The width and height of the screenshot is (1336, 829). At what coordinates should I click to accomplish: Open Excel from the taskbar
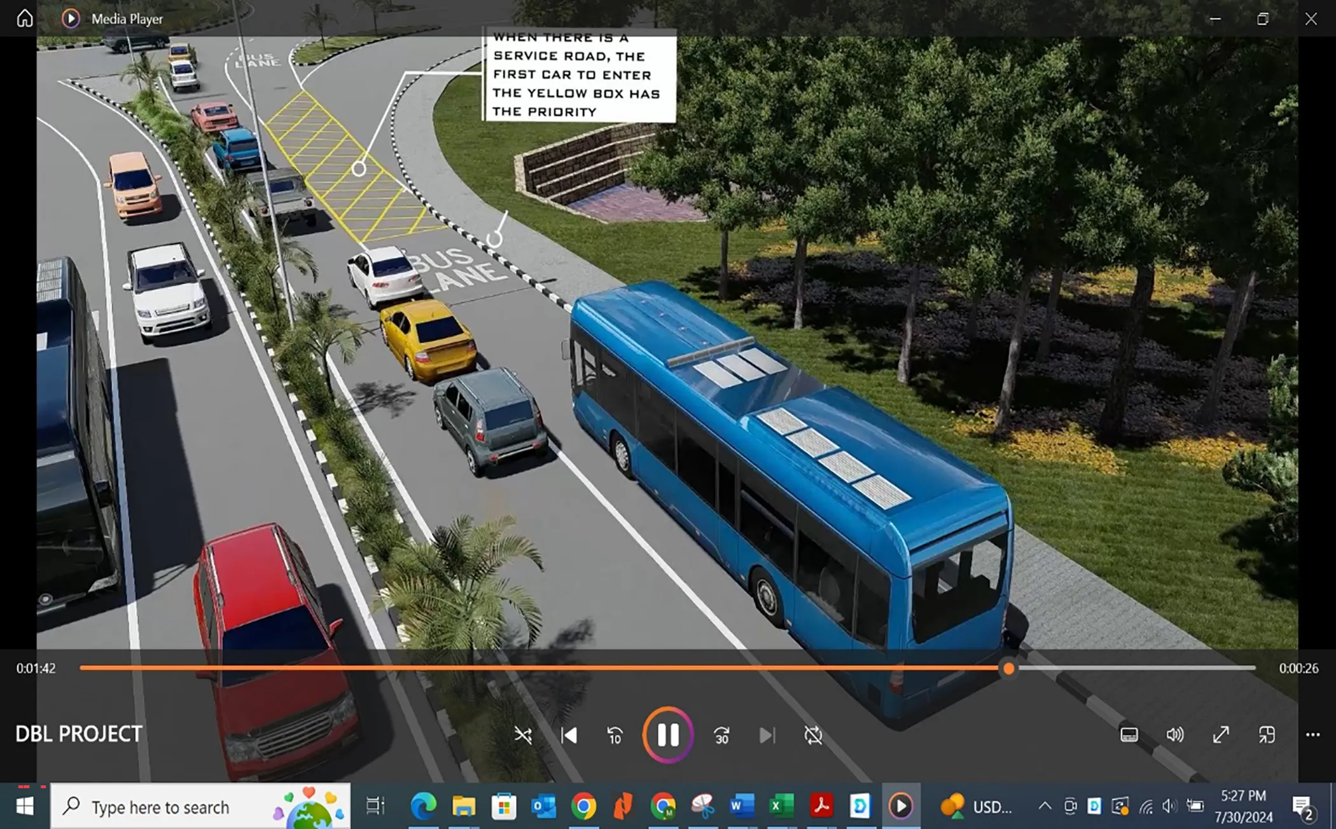(x=781, y=806)
